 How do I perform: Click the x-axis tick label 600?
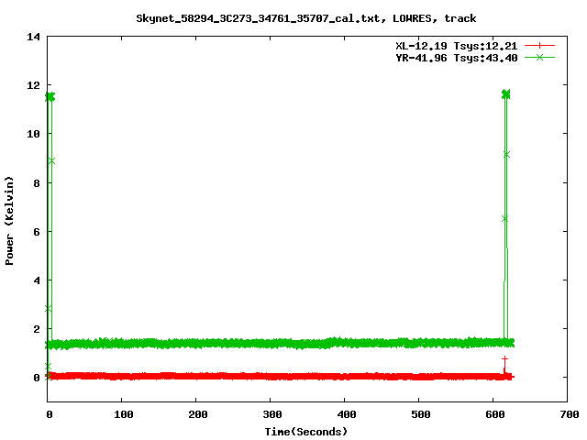coord(495,414)
